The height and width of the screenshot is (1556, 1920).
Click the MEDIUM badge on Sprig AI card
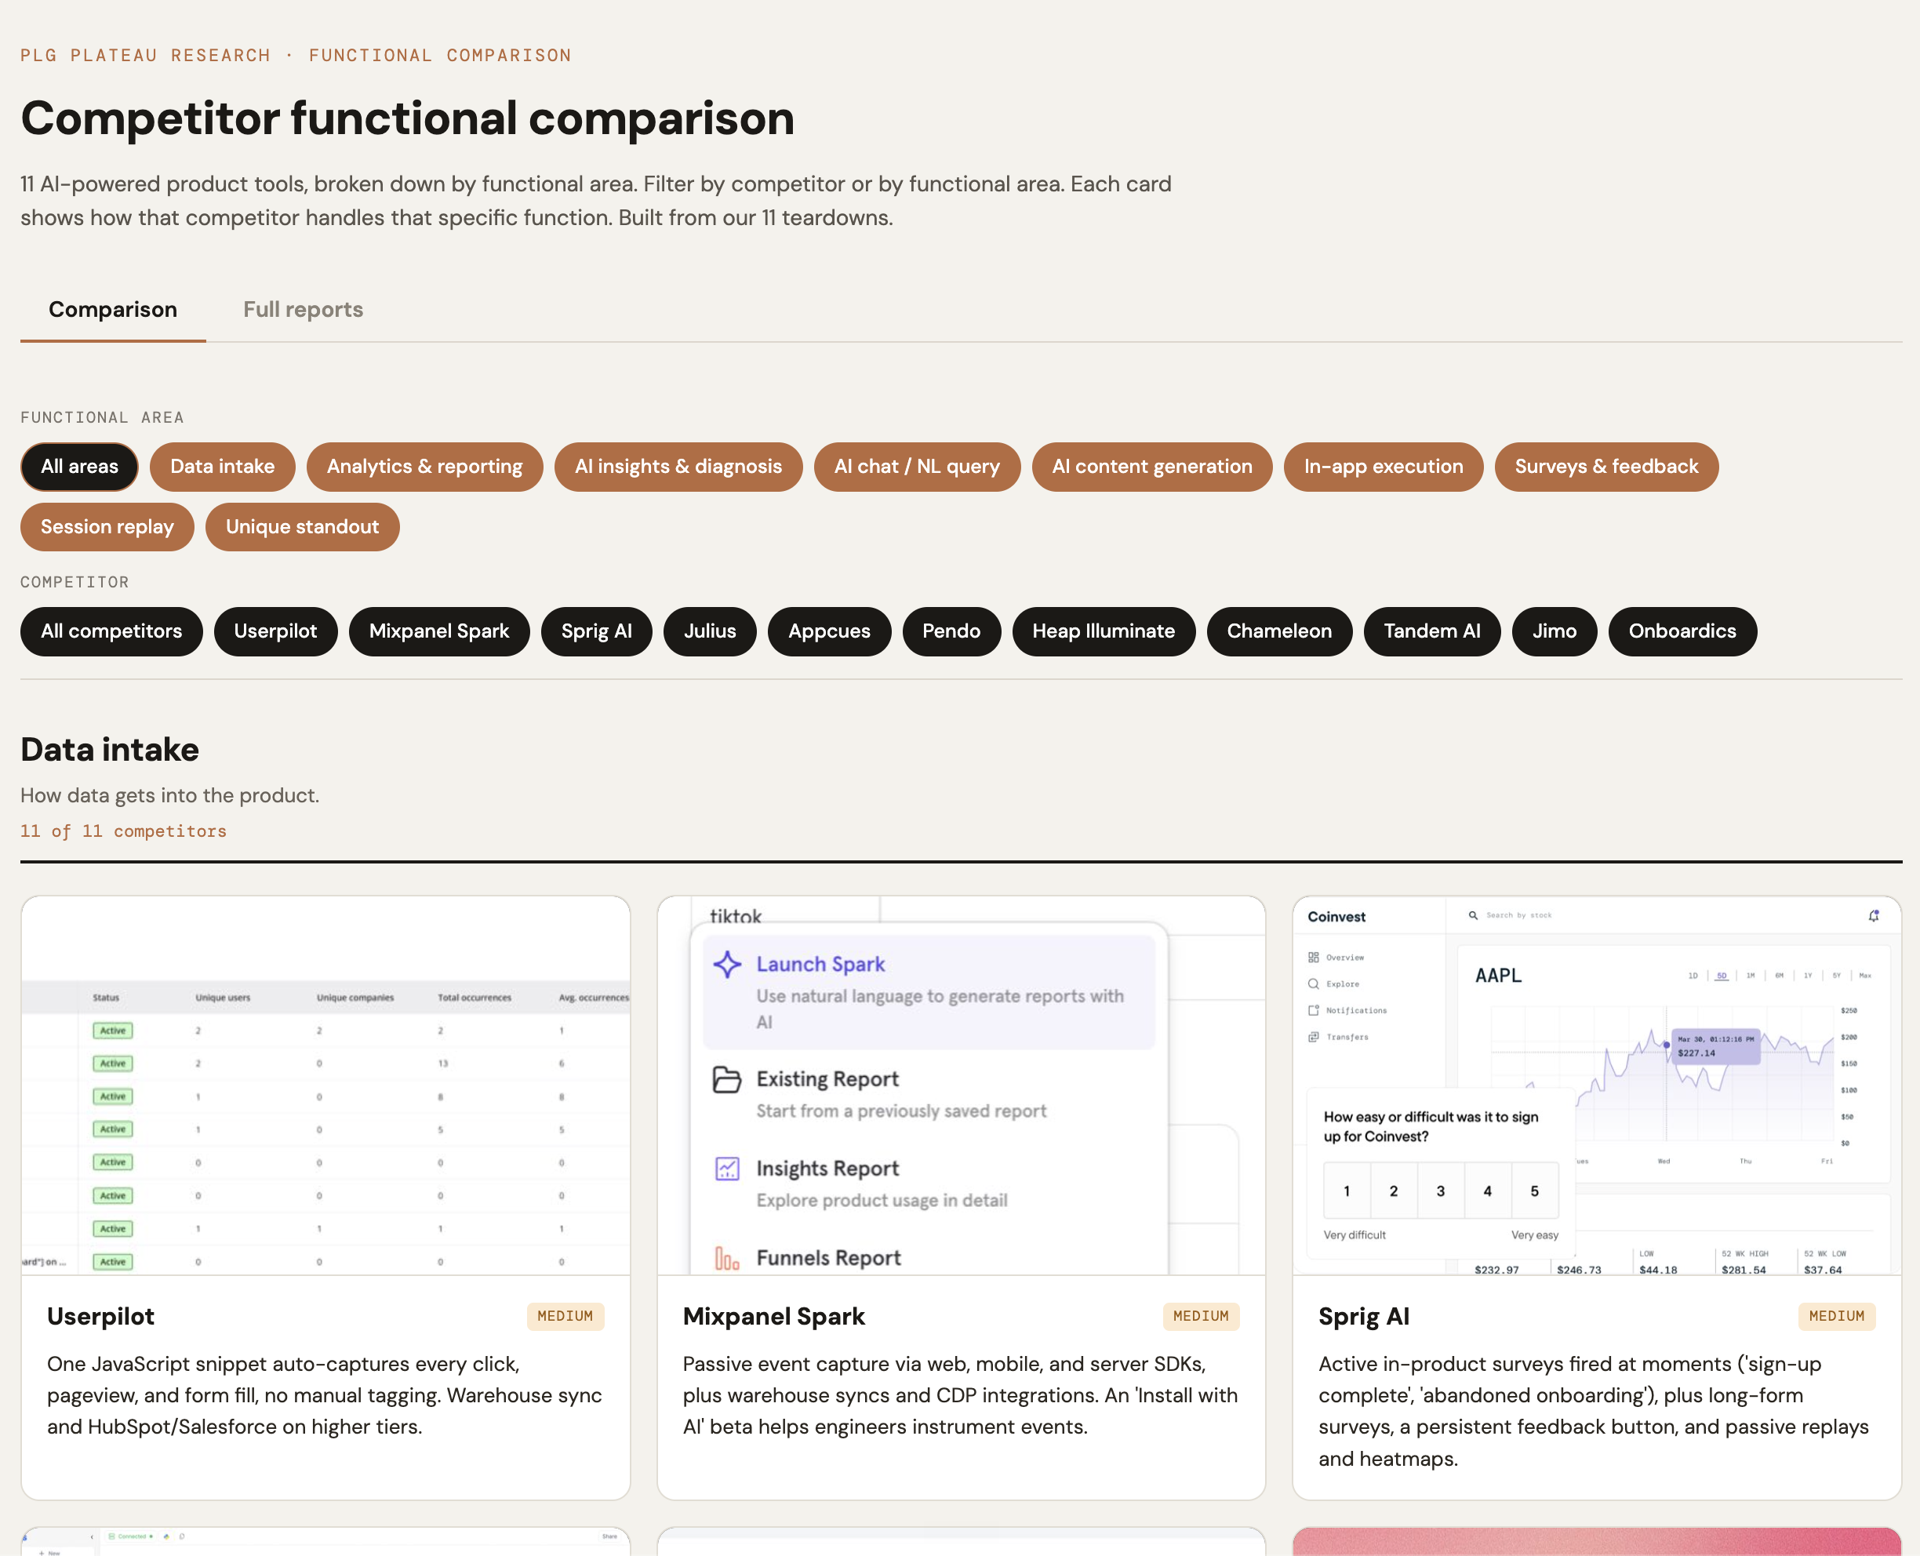(1837, 1317)
